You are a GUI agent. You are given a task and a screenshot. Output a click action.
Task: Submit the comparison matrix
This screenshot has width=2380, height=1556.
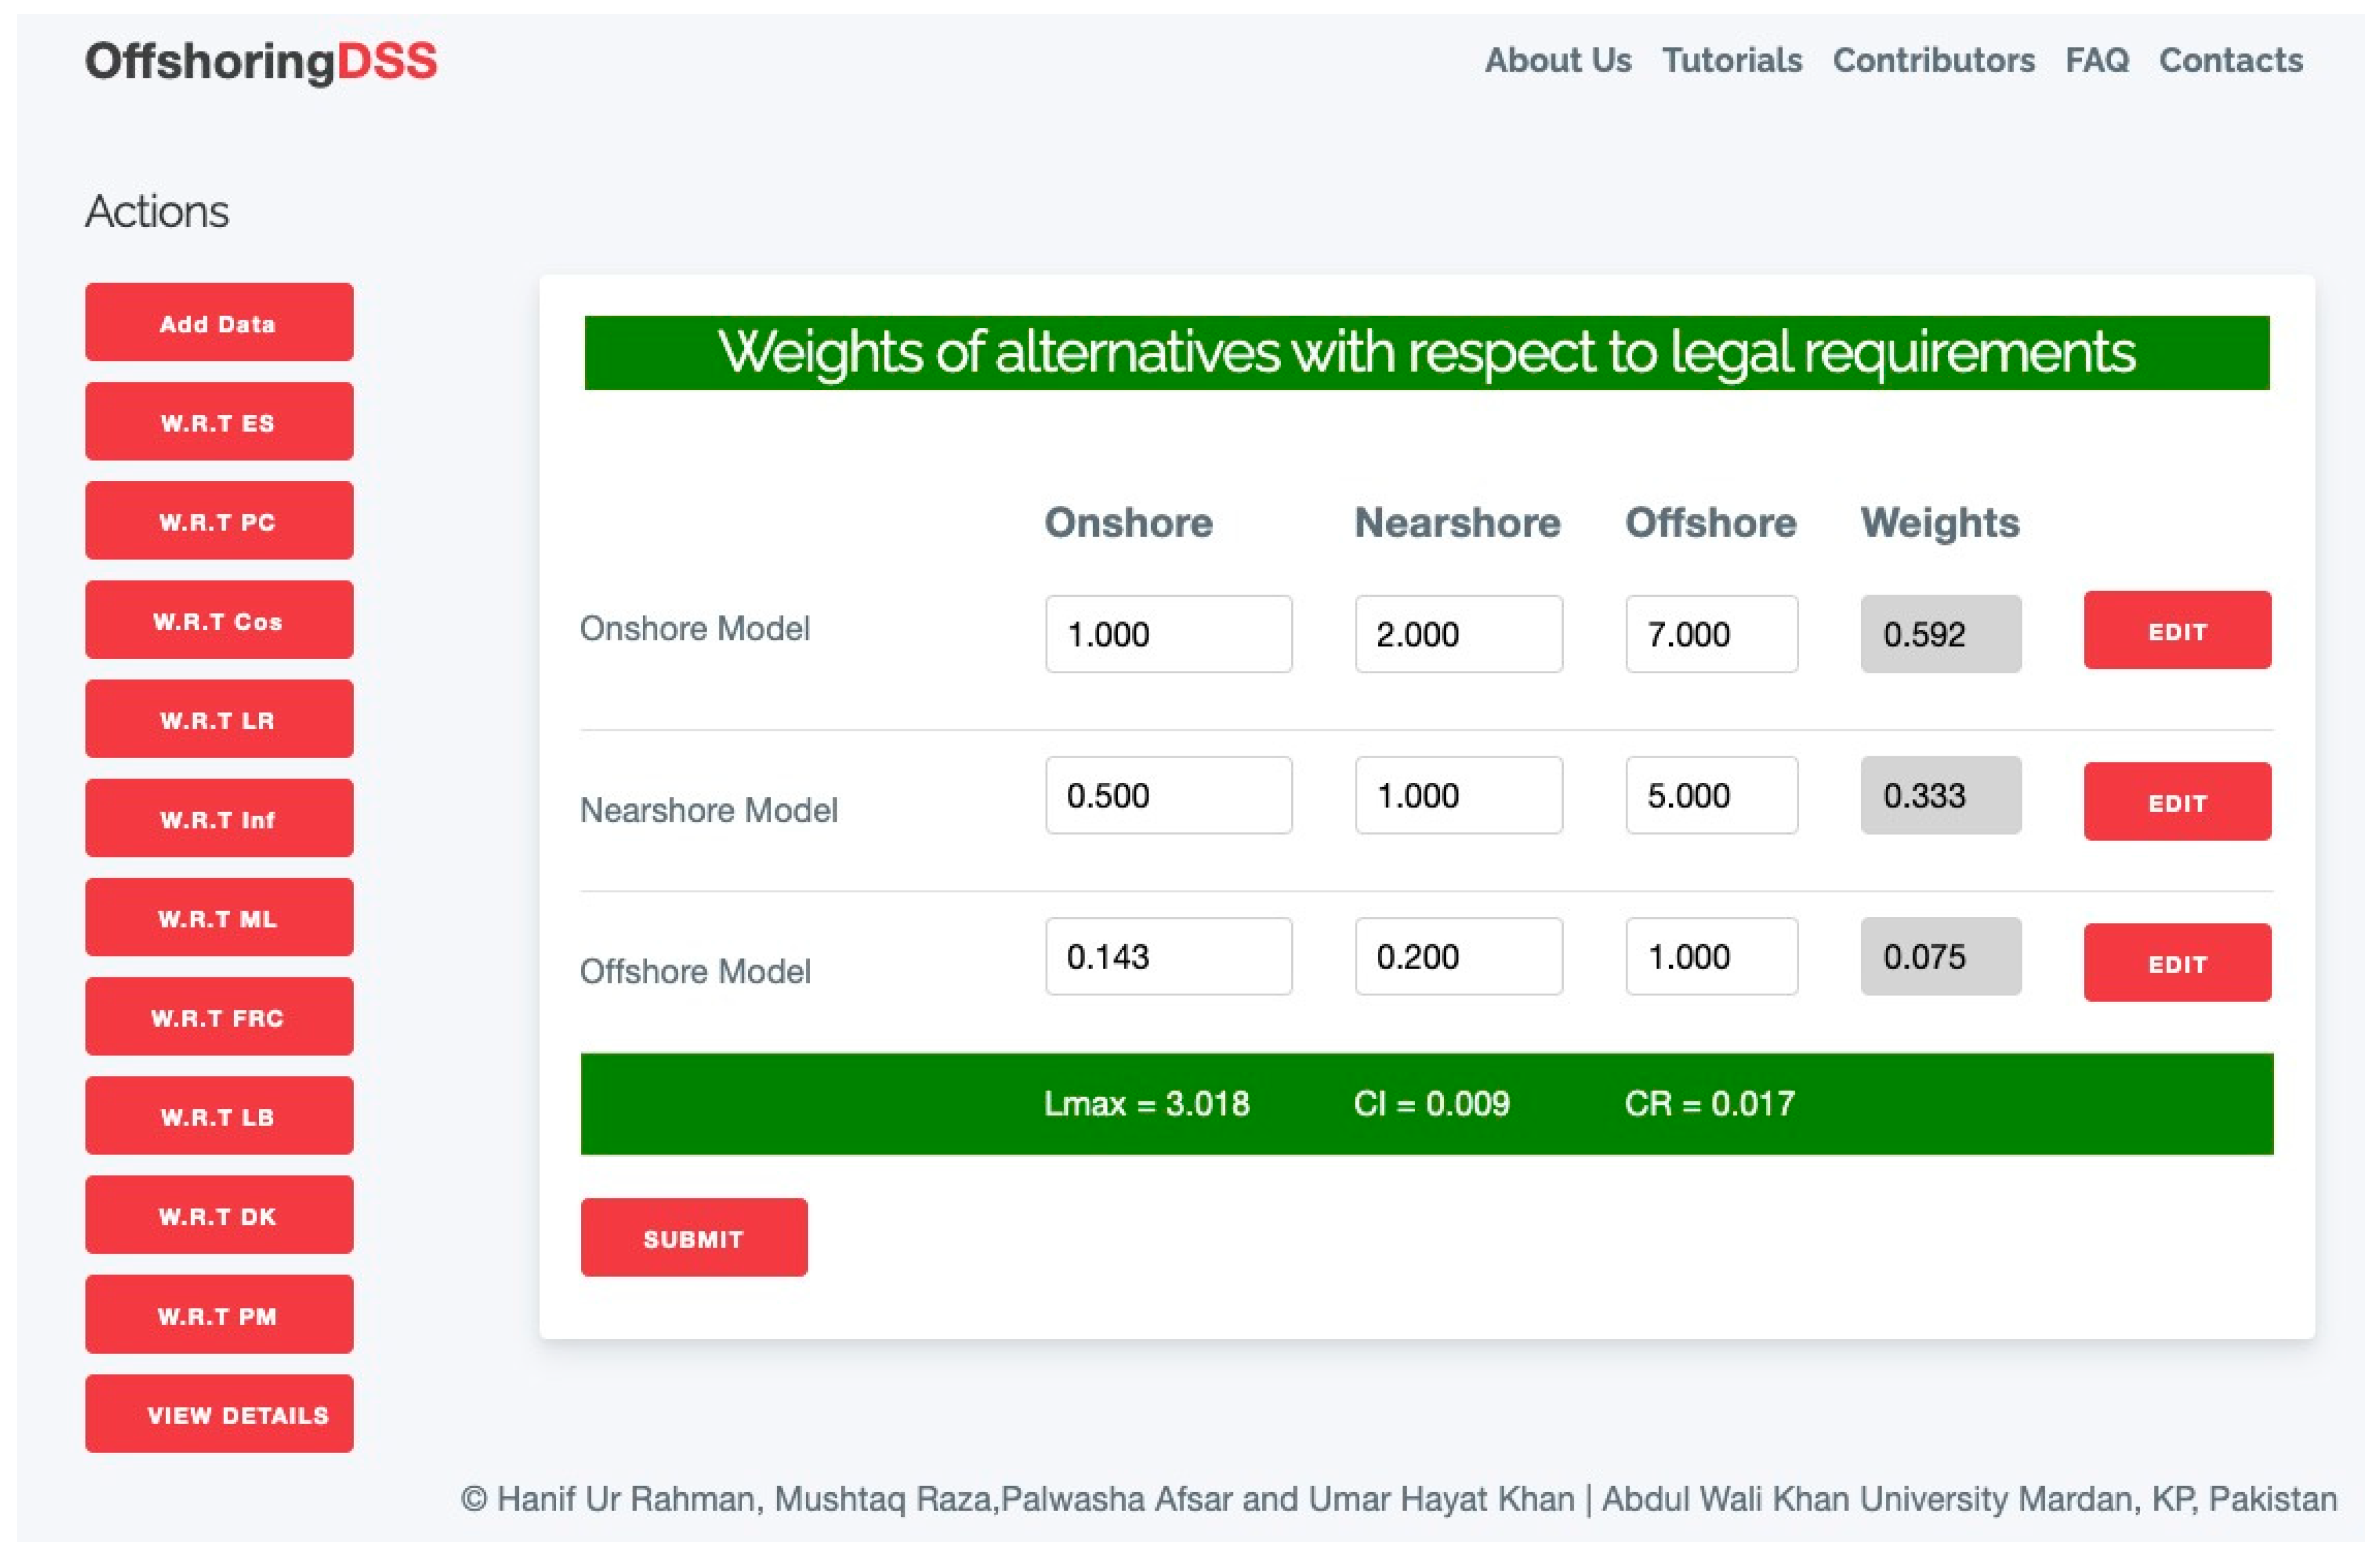coord(693,1237)
